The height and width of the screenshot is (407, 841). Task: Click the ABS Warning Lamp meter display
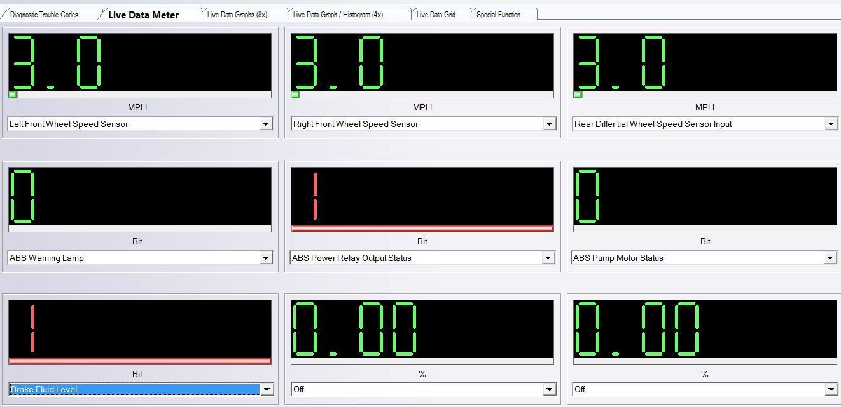coord(140,196)
